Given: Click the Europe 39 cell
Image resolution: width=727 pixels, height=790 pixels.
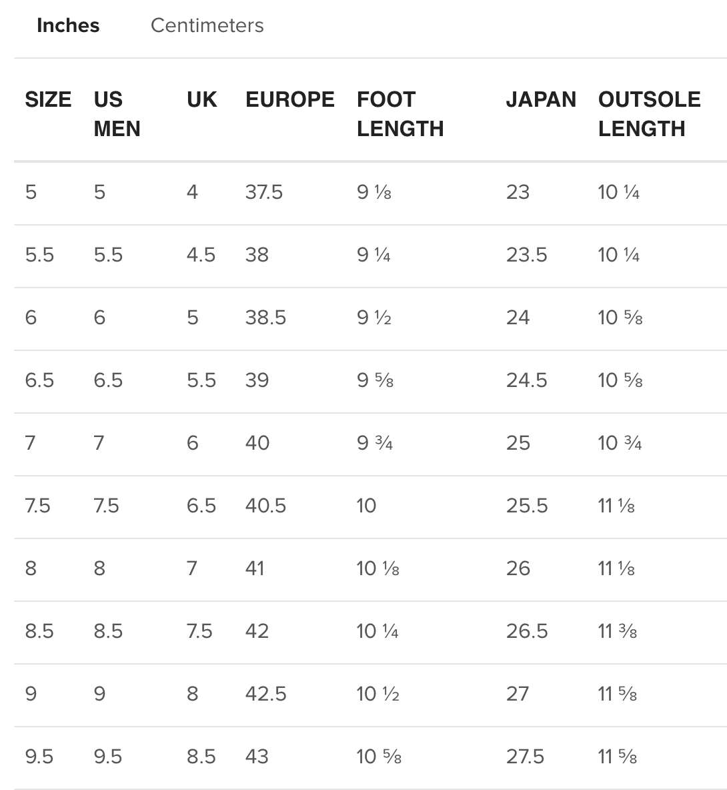Looking at the screenshot, I should click(257, 380).
